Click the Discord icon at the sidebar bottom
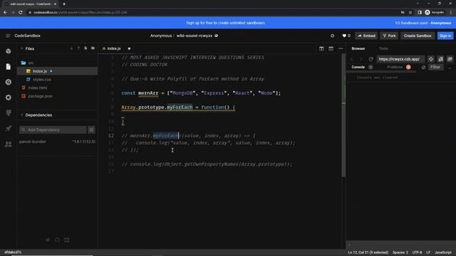Image resolution: width=456 pixels, height=256 pixels. tap(67, 240)
